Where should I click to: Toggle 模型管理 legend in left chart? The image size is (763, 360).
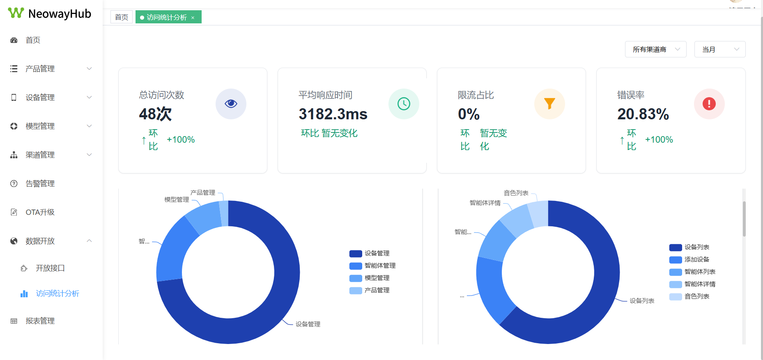click(x=369, y=278)
